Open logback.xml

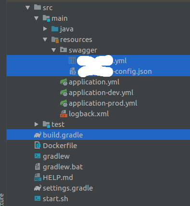pyautogui.click(x=89, y=114)
